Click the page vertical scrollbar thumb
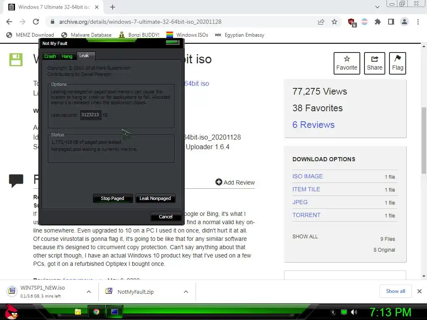 click(x=424, y=140)
